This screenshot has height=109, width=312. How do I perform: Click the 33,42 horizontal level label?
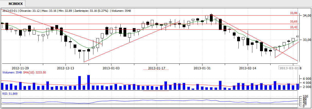click(x=293, y=27)
